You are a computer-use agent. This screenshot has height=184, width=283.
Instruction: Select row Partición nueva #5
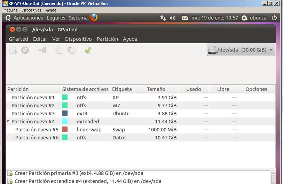pos(141,129)
